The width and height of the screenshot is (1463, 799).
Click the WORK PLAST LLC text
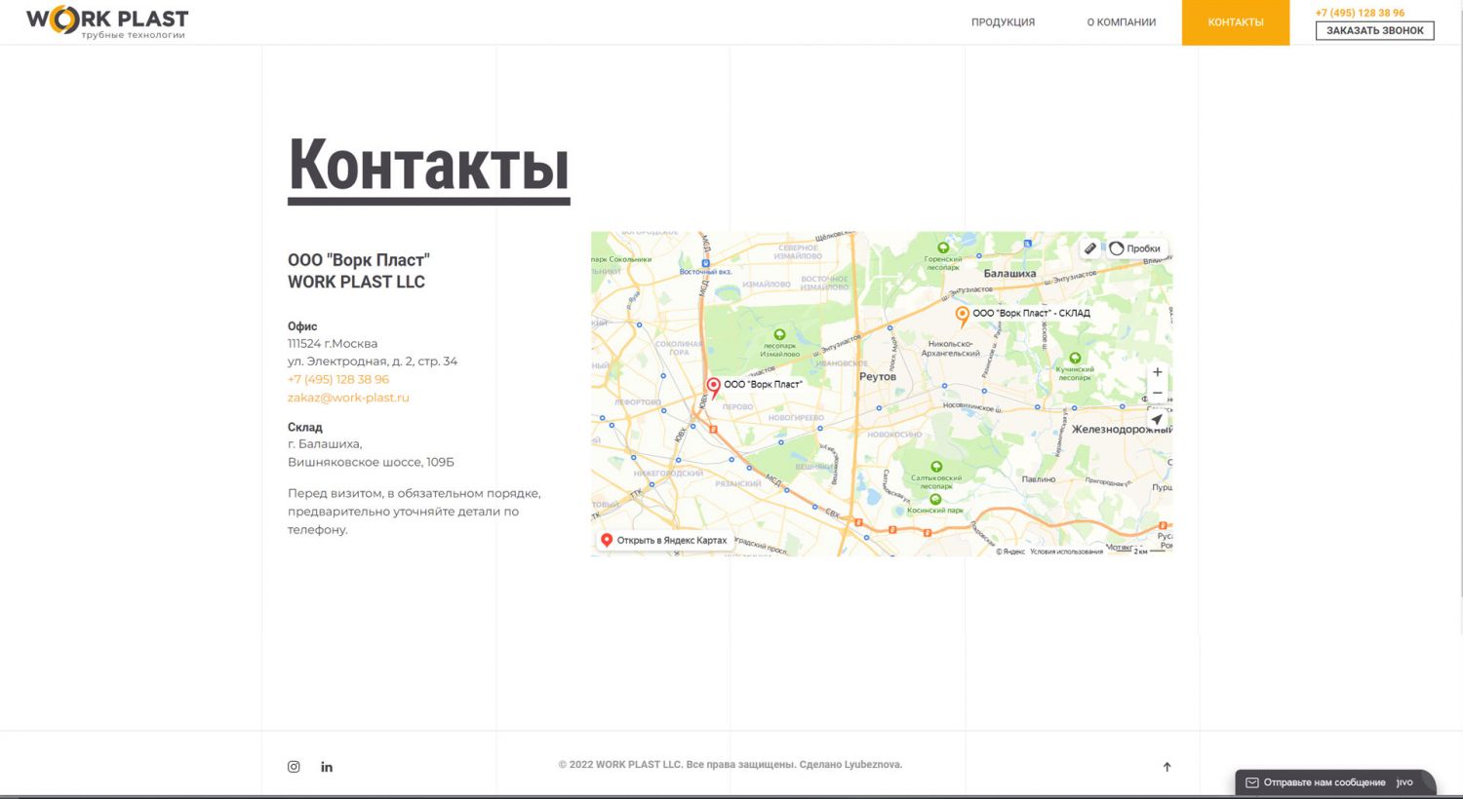coord(356,282)
